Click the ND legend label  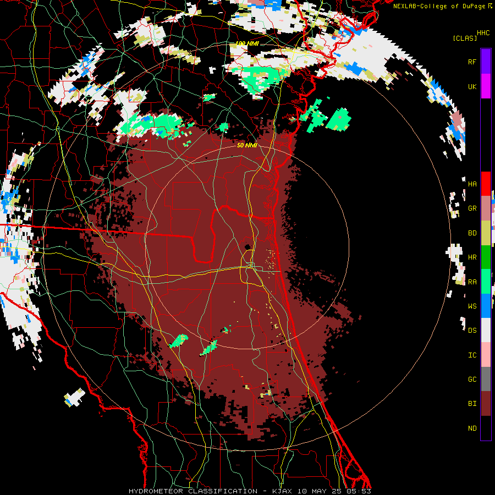pos(472,428)
